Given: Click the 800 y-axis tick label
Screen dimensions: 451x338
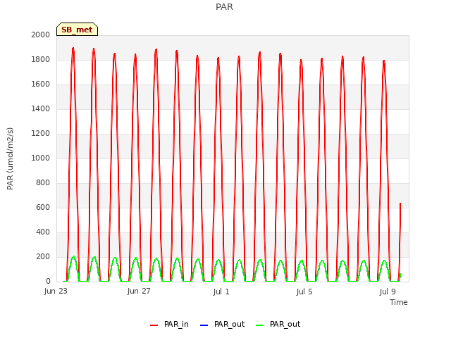Looking at the screenshot, I should point(43,183).
